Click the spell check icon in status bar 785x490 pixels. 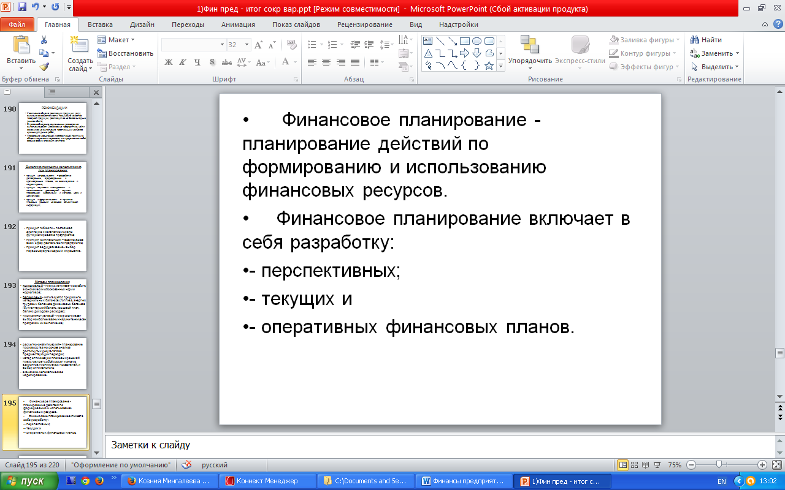pyautogui.click(x=186, y=465)
